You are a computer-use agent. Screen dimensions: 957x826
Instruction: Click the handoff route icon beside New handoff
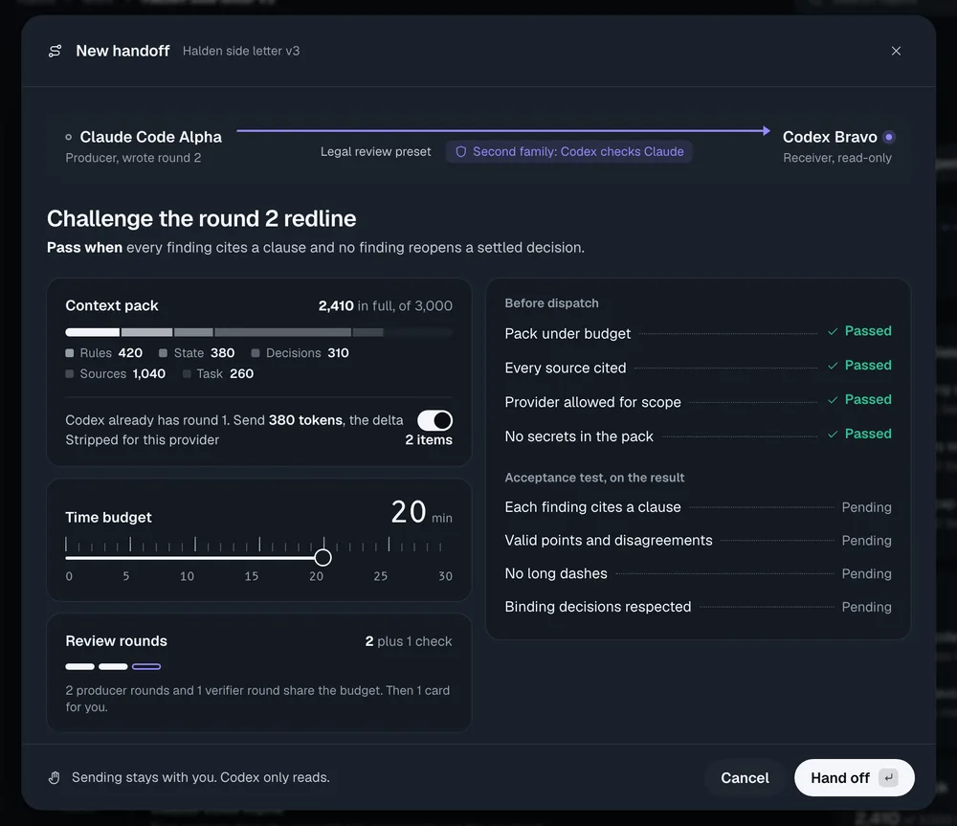tap(55, 52)
